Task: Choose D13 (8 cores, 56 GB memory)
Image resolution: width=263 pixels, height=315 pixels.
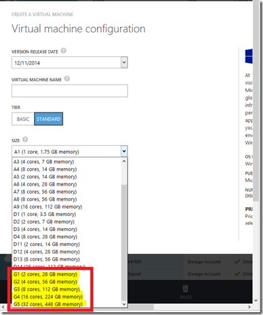Action: click(66, 259)
